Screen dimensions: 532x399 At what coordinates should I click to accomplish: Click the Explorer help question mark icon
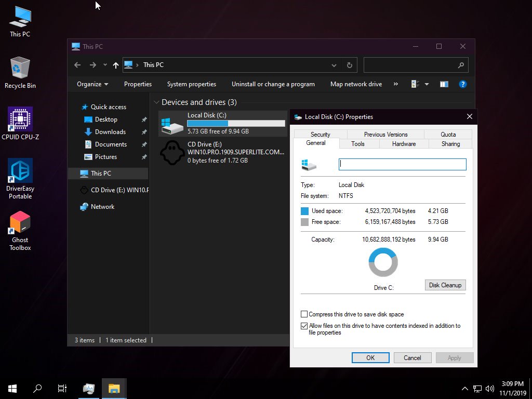462,84
